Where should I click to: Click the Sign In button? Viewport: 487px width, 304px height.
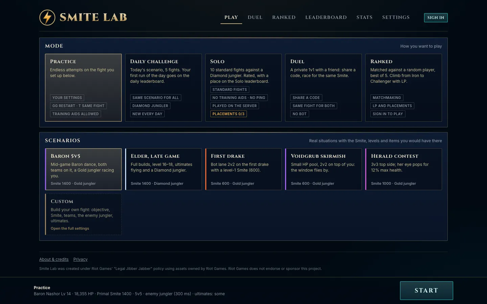point(436,18)
